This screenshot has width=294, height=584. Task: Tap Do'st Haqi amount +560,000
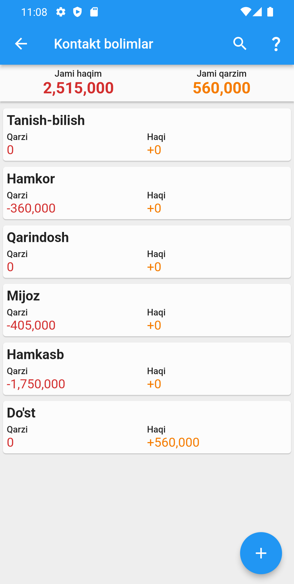point(173,442)
